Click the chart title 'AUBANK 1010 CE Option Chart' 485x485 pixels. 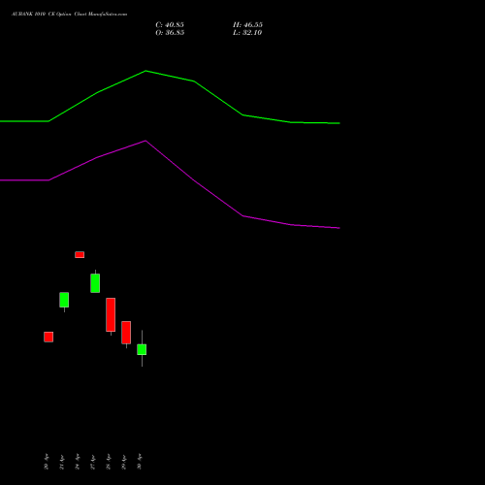coord(69,15)
